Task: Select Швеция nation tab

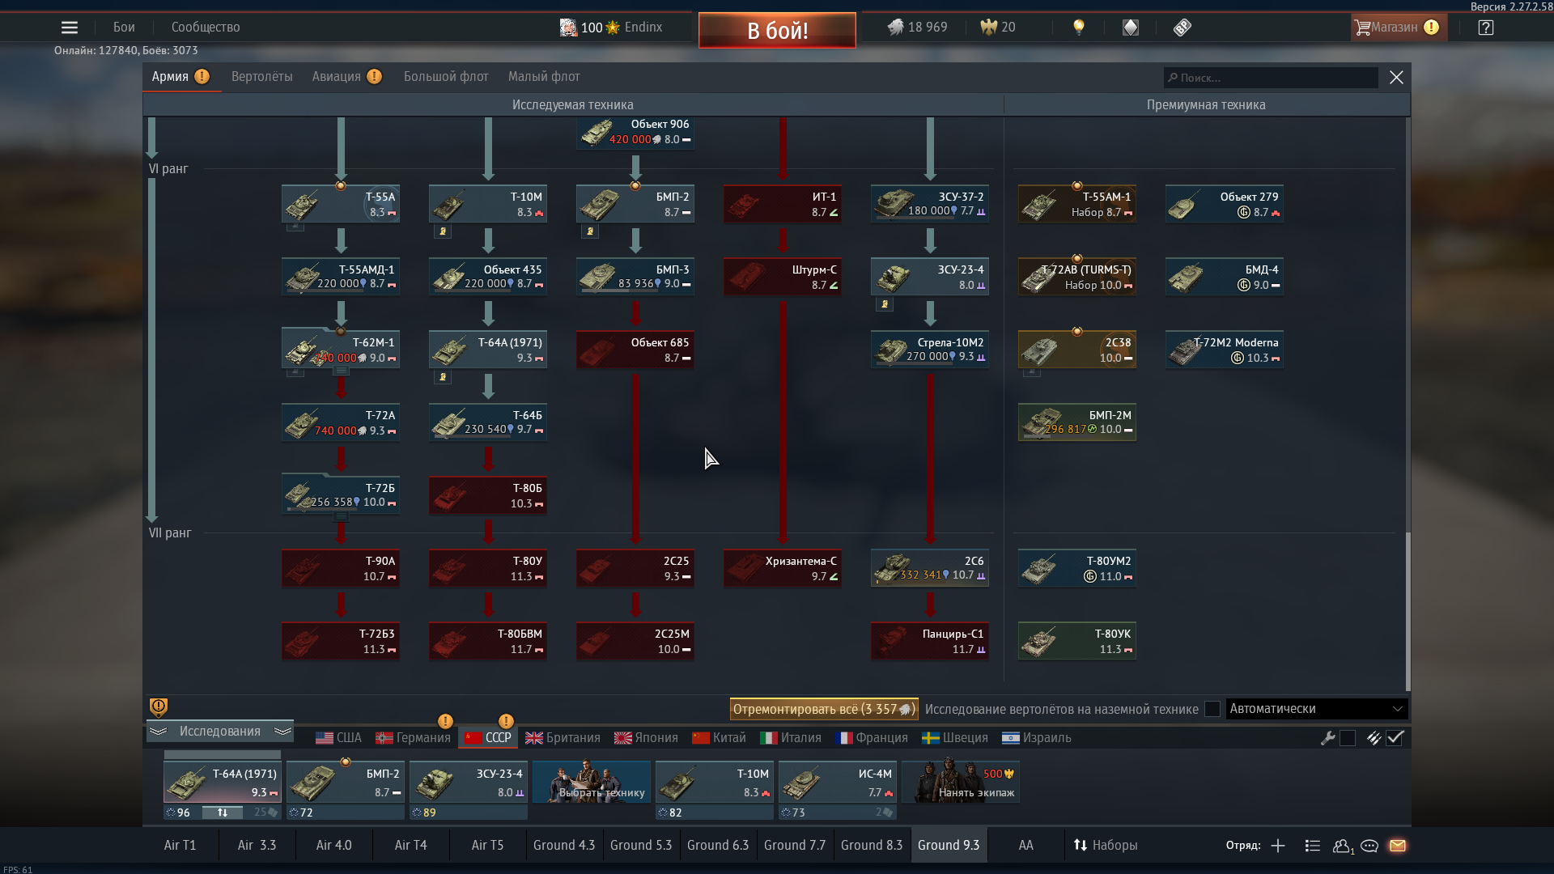Action: tap(955, 738)
